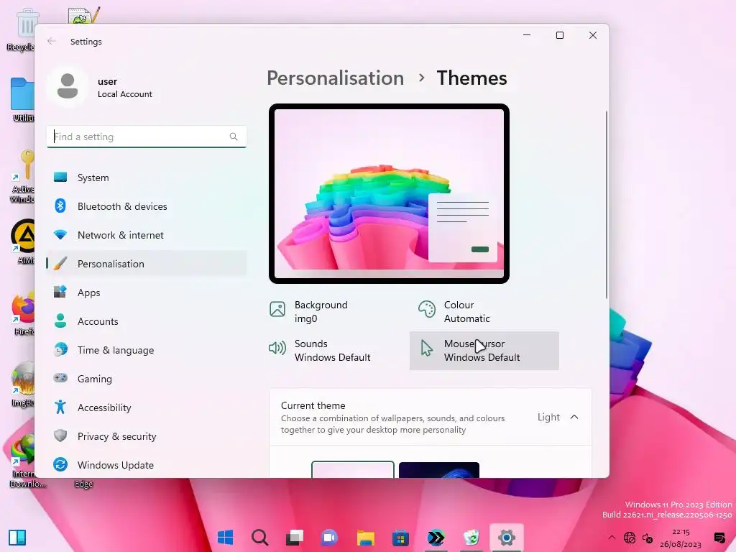Select Personalisation in the sidebar

coord(147,263)
